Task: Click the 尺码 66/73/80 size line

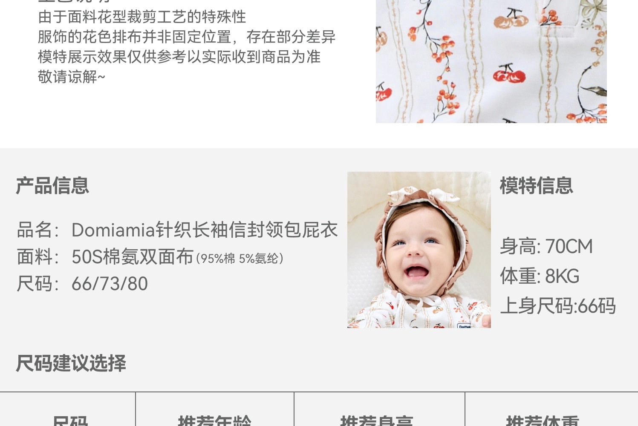Action: coord(82,284)
